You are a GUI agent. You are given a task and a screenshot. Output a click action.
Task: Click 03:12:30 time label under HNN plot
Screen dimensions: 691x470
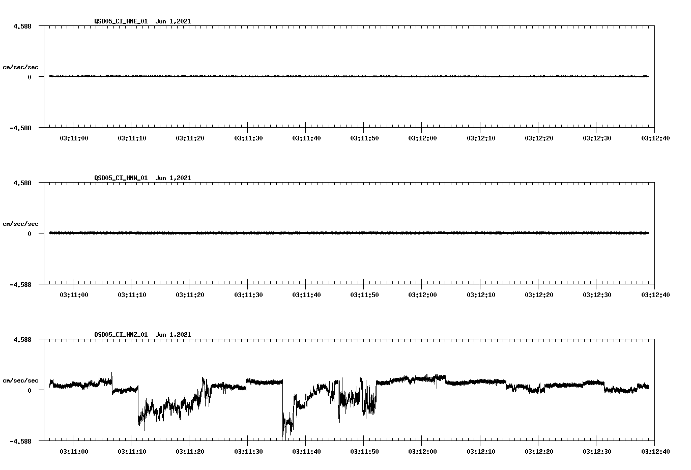597,295
